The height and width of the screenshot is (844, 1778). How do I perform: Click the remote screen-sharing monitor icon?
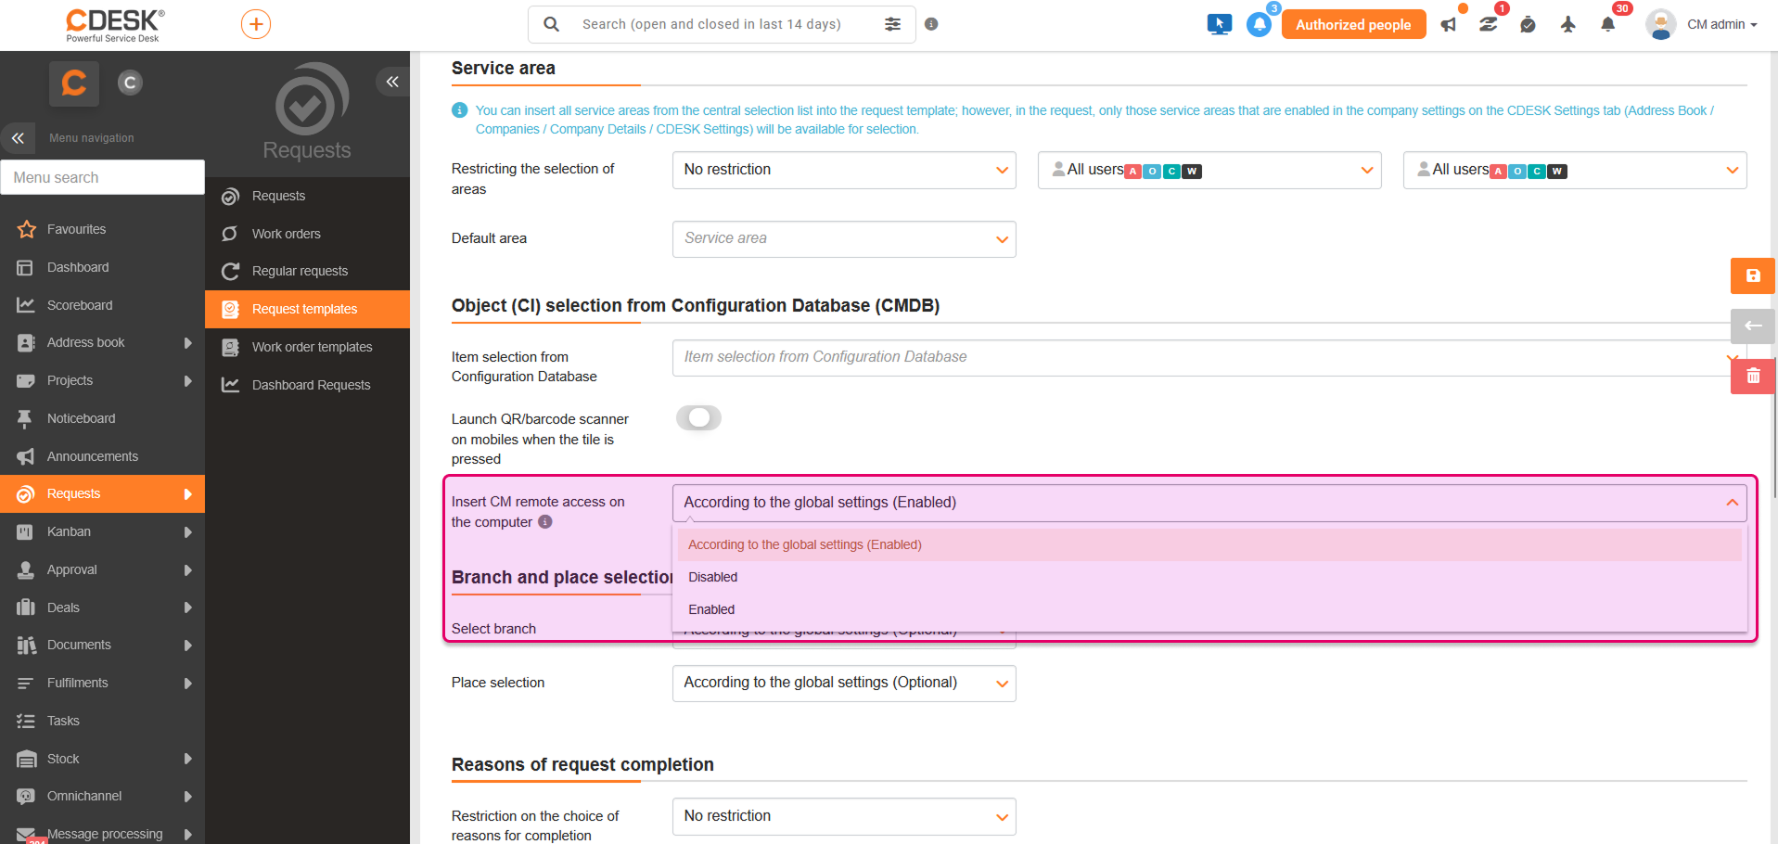click(1220, 25)
